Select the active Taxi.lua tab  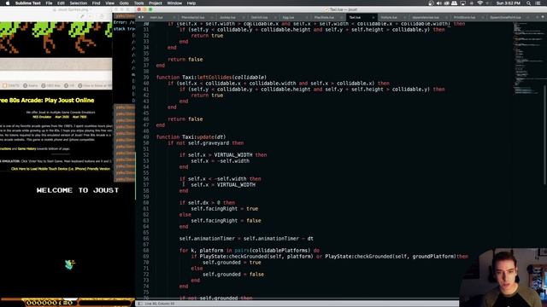coord(356,17)
